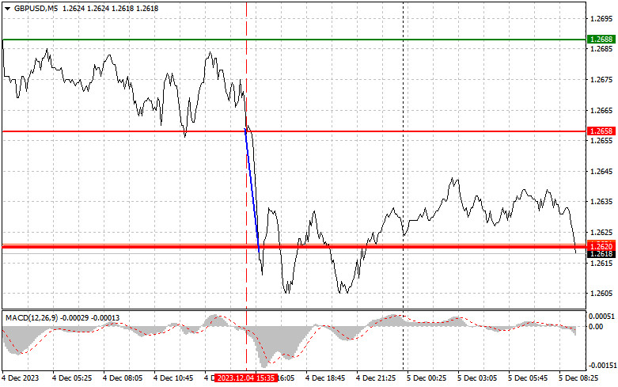Select the 1.2695 price scale value

(x=601, y=18)
